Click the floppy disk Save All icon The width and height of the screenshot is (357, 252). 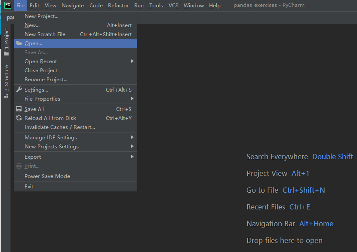(x=19, y=109)
